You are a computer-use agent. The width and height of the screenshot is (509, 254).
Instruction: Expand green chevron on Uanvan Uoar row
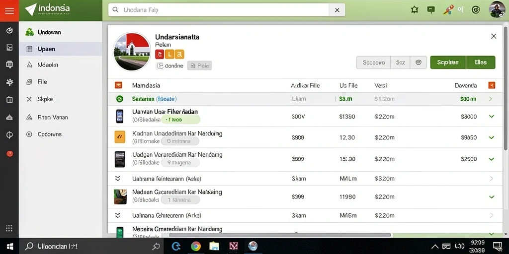click(492, 116)
